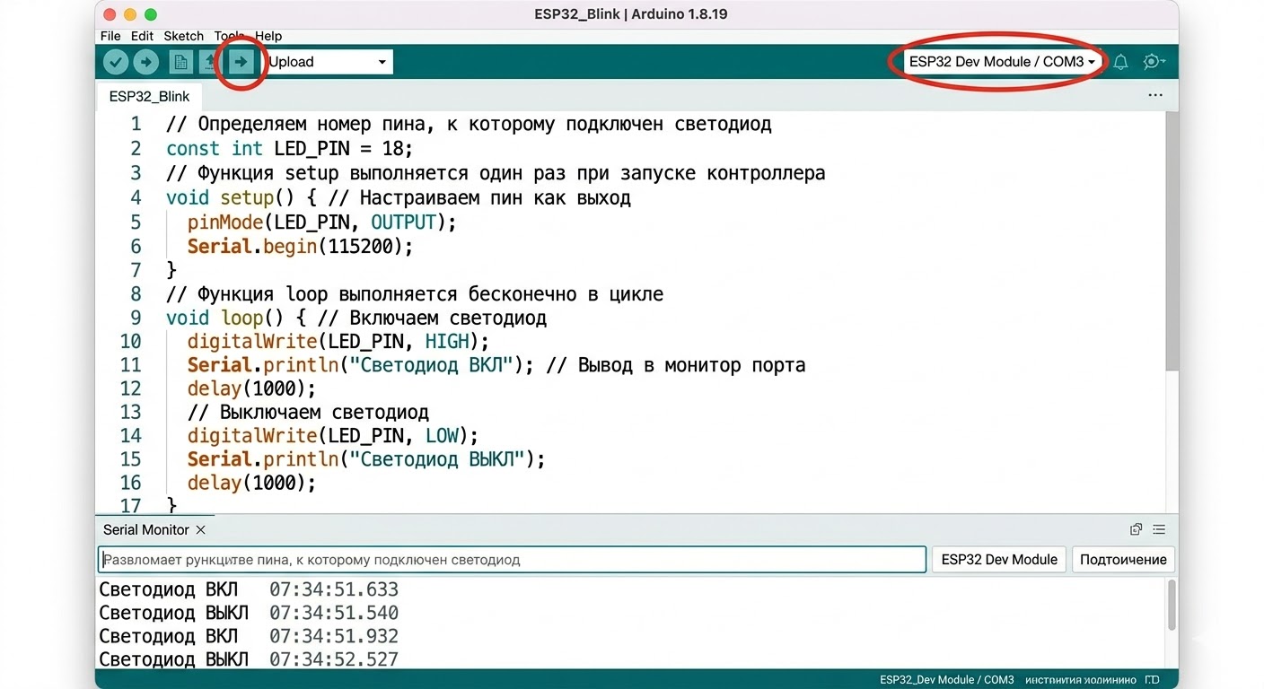Open the Upload mode dropdown
The image size is (1264, 689).
pyautogui.click(x=328, y=61)
